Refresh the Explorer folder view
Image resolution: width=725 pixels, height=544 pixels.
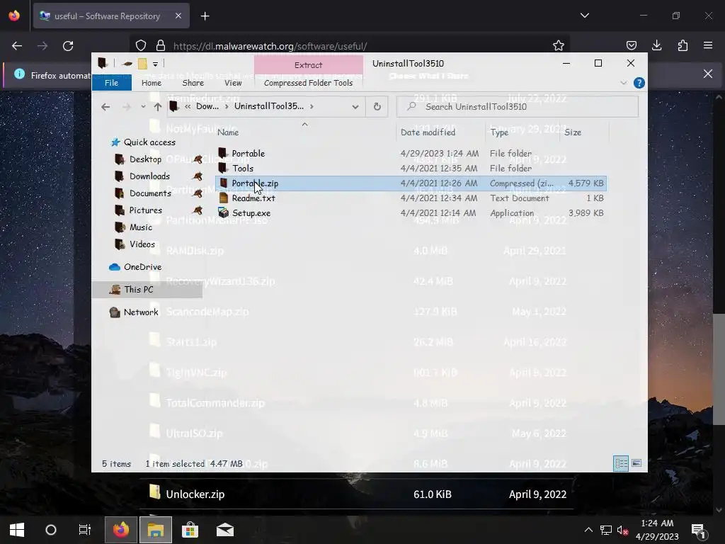coord(377,107)
